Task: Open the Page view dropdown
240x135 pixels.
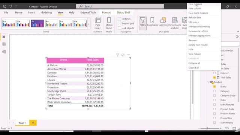Action: click(x=97, y=23)
